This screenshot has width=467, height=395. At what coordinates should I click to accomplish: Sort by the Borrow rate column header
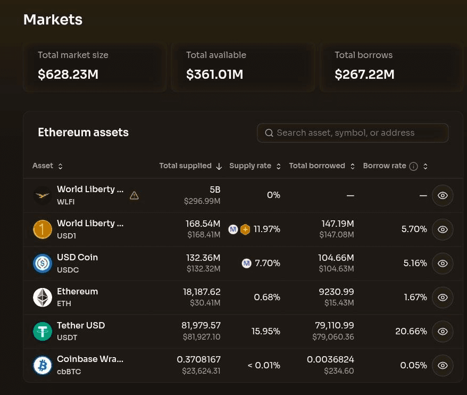[x=385, y=166]
